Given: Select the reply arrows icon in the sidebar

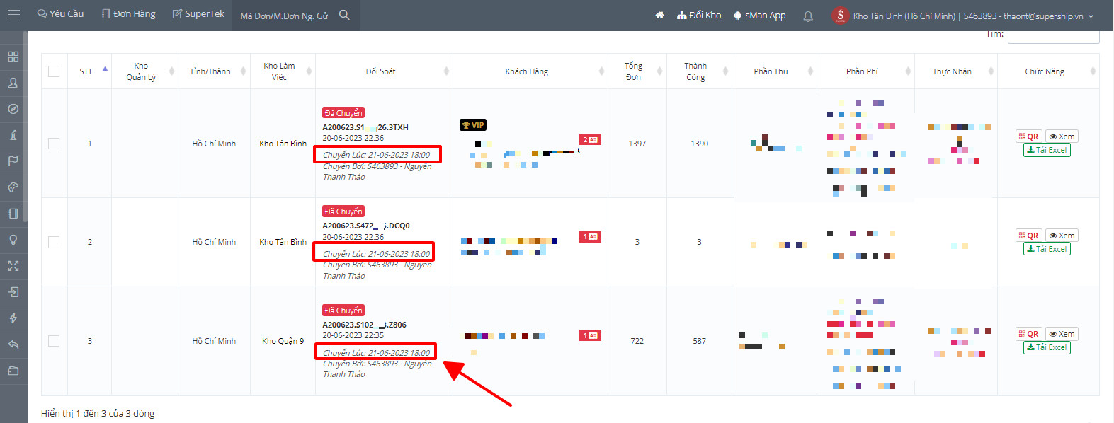Looking at the screenshot, I should (x=13, y=344).
